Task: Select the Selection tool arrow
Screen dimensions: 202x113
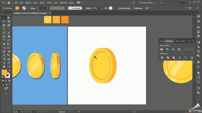Action: point(4,18)
